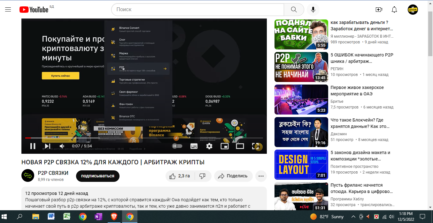The height and width of the screenshot is (223, 433).
Task: Expand the video description box
Action: [x=144, y=198]
